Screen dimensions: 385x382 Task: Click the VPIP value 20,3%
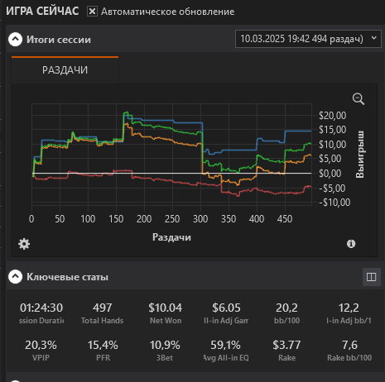tap(41, 345)
